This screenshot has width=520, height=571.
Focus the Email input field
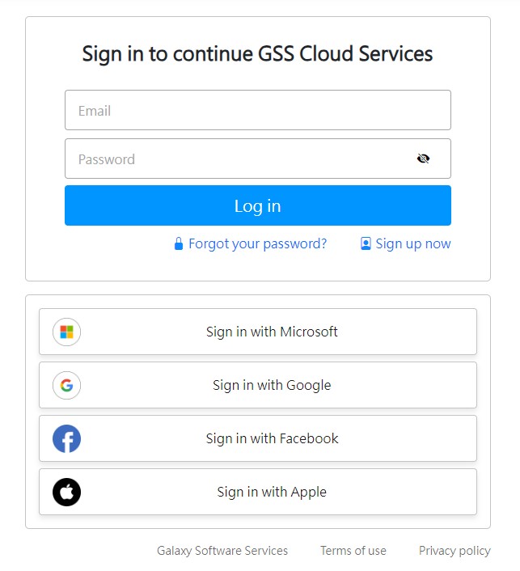click(x=257, y=110)
